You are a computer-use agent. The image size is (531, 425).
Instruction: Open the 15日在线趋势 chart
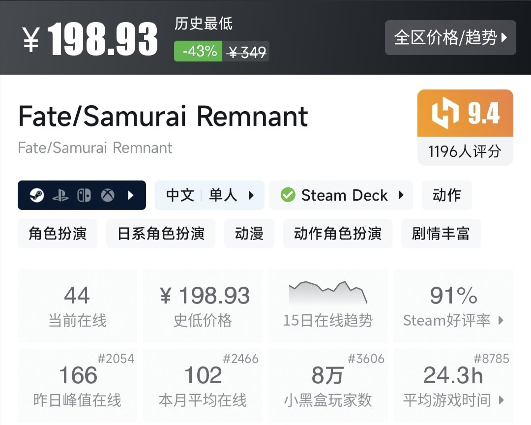coord(328,305)
